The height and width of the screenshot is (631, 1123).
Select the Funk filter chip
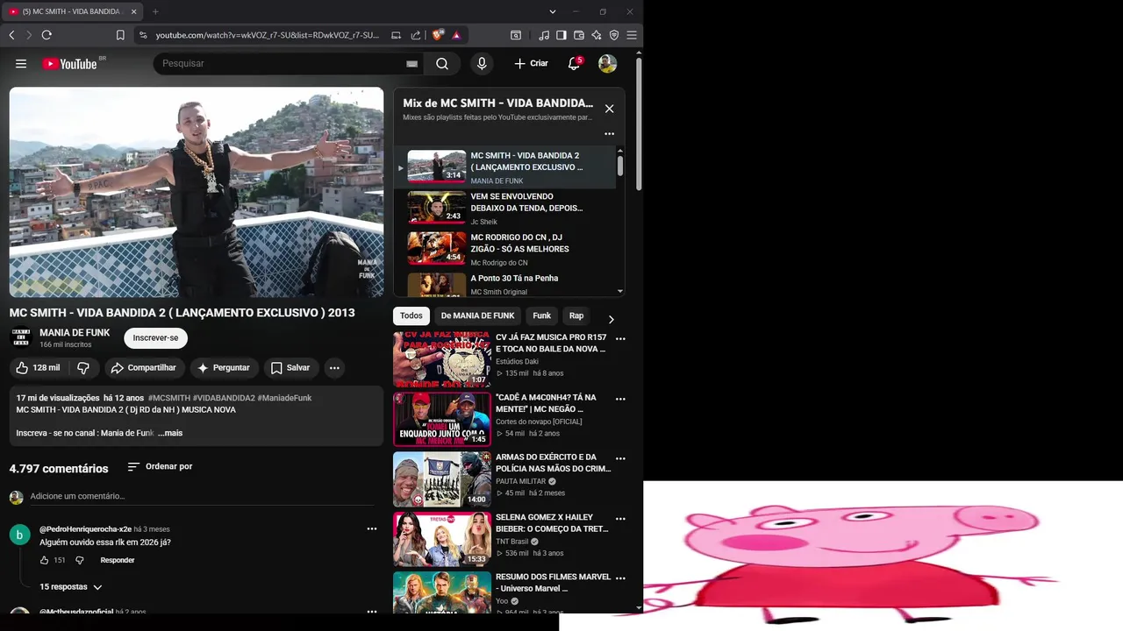point(542,315)
